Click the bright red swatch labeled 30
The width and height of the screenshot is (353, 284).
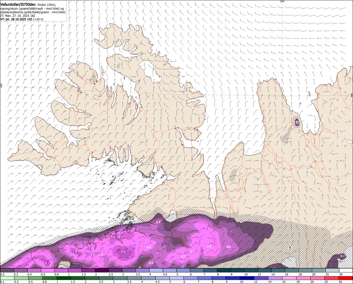(x=346, y=278)
